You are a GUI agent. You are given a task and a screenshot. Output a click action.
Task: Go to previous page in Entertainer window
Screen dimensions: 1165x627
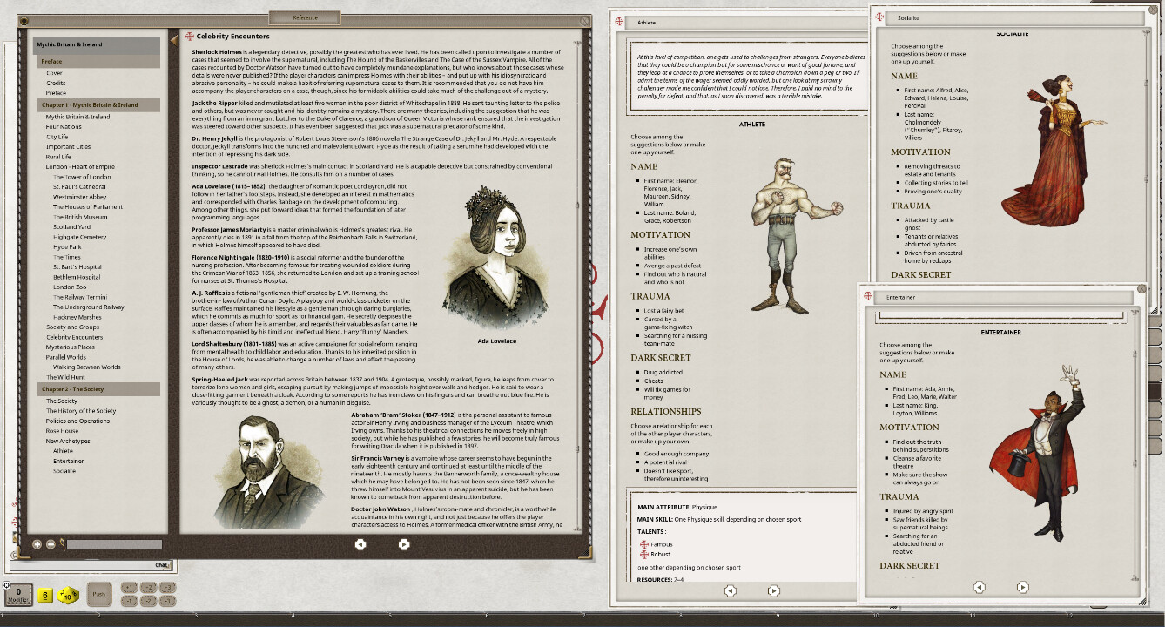point(979,587)
